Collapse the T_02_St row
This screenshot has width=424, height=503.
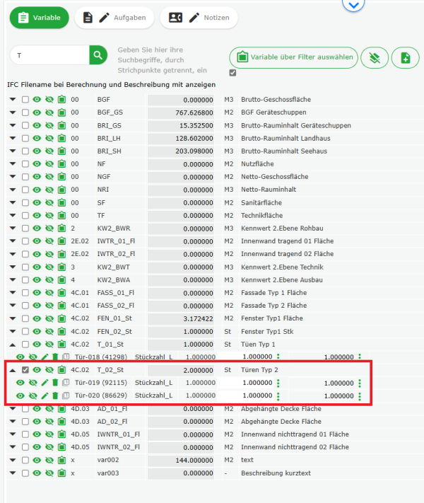pyautogui.click(x=13, y=370)
